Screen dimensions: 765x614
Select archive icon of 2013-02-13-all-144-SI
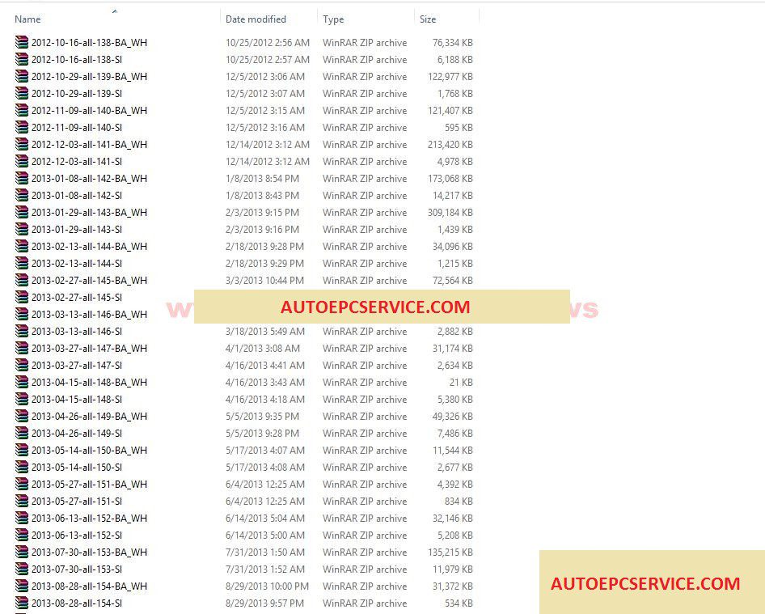[22, 263]
